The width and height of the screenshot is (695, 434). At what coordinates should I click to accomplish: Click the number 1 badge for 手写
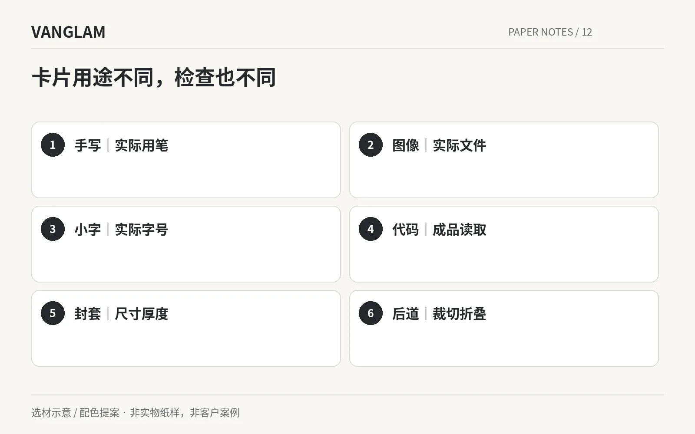[53, 145]
